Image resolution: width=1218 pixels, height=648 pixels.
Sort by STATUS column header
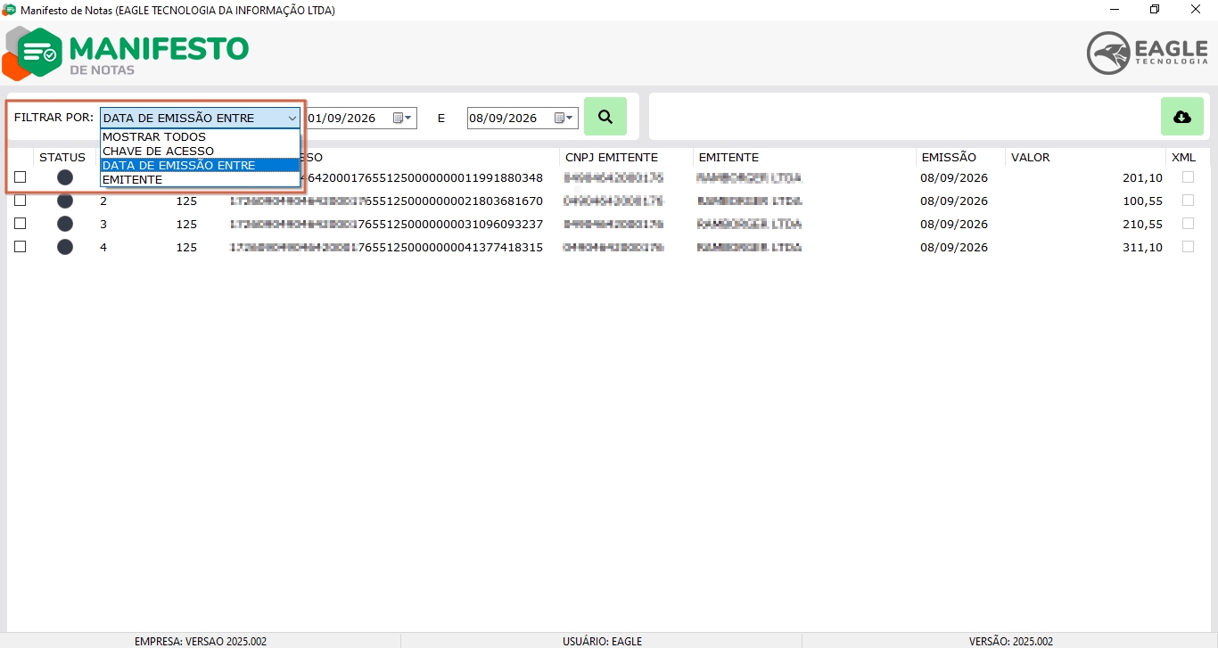62,158
